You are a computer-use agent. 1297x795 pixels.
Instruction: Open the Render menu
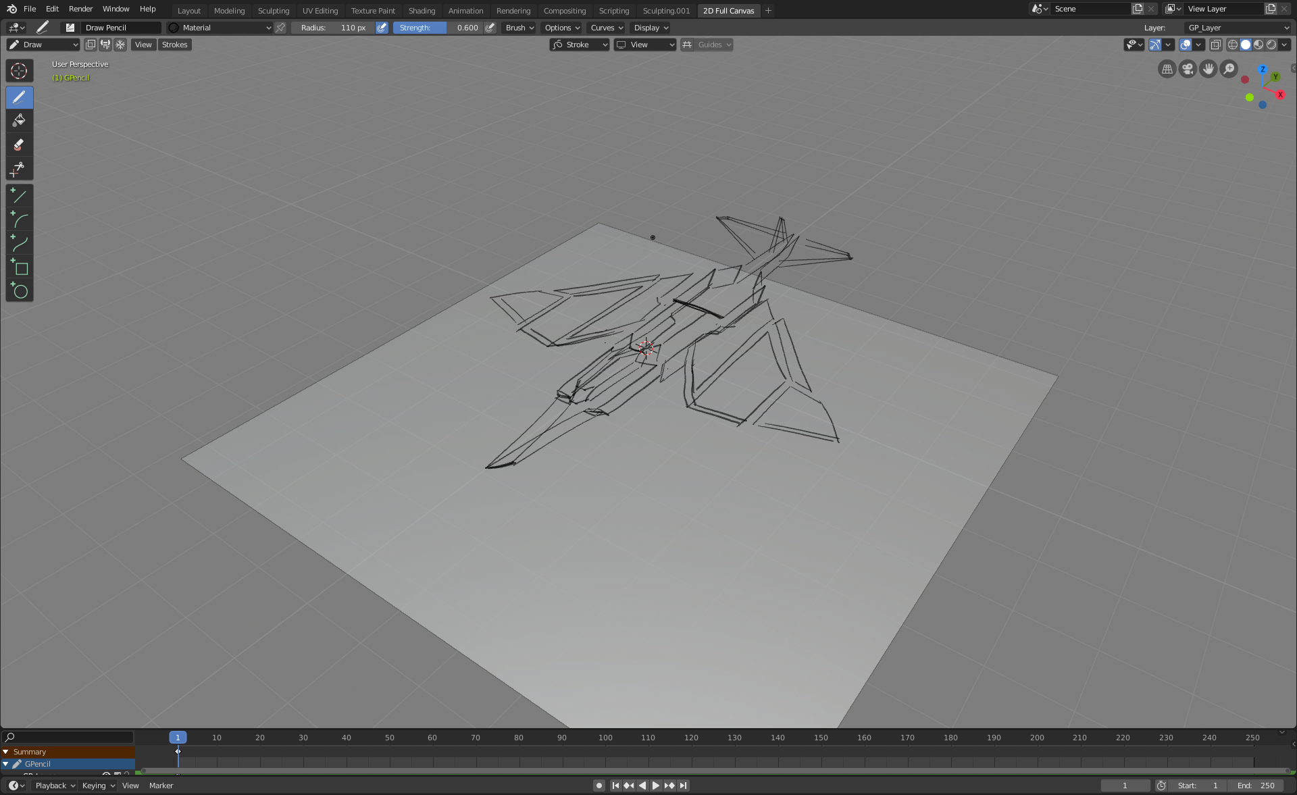[x=80, y=9]
